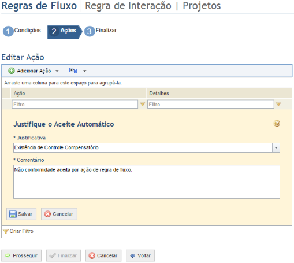
Task: Open the Adicionar Ação dropdown arrow
Action: [x=57, y=71]
